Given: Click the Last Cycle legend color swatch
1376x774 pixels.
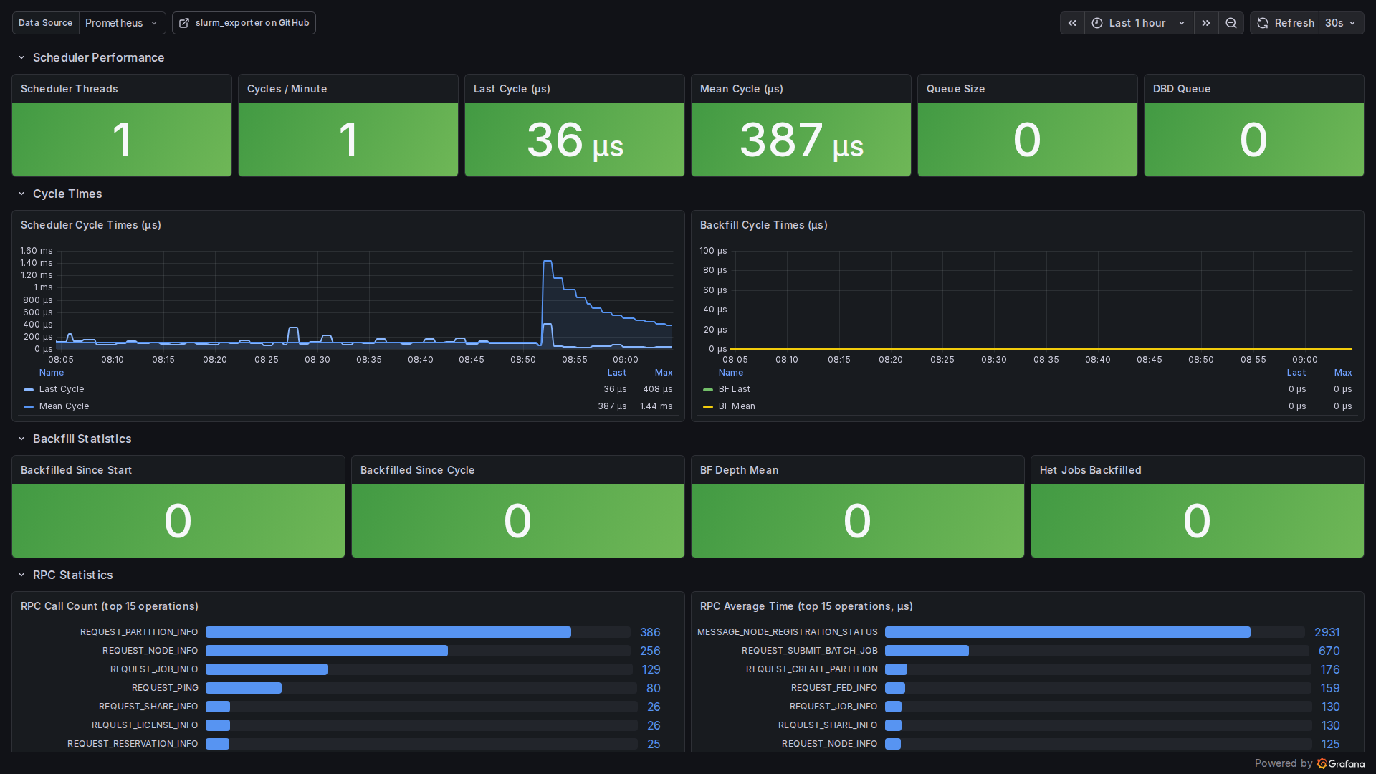Looking at the screenshot, I should tap(29, 389).
